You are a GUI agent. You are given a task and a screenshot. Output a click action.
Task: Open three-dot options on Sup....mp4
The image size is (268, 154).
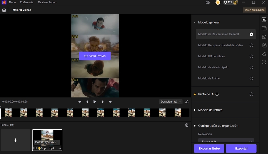pos(60,148)
